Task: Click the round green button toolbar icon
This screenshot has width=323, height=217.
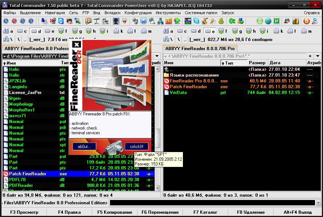Action: (260, 21)
